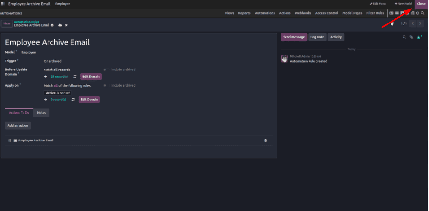The width and height of the screenshot is (429, 211).
Task: Click the Employee Archive Email app title
Action: [x=29, y=4]
